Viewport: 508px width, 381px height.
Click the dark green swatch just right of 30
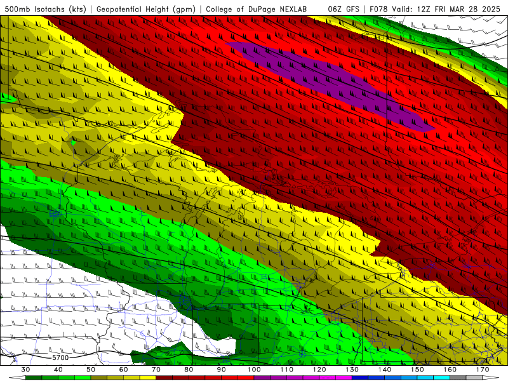(34, 378)
